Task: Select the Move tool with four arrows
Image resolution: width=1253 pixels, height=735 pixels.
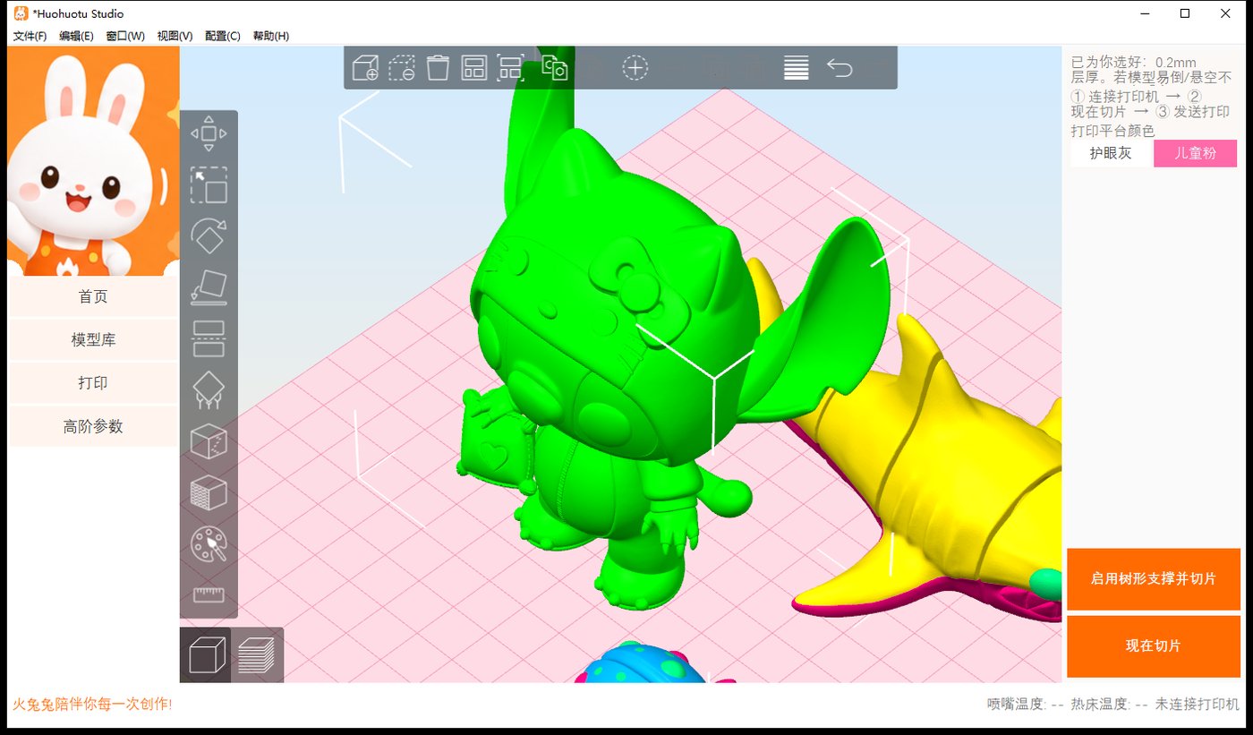Action: pos(209,134)
